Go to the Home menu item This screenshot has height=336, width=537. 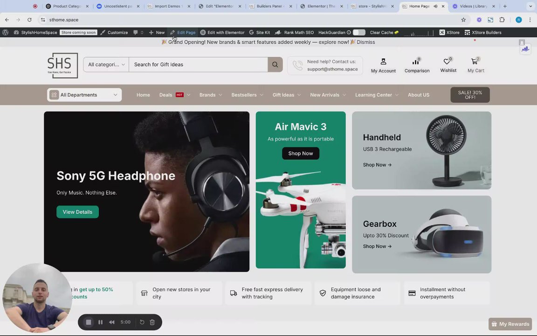tap(143, 95)
